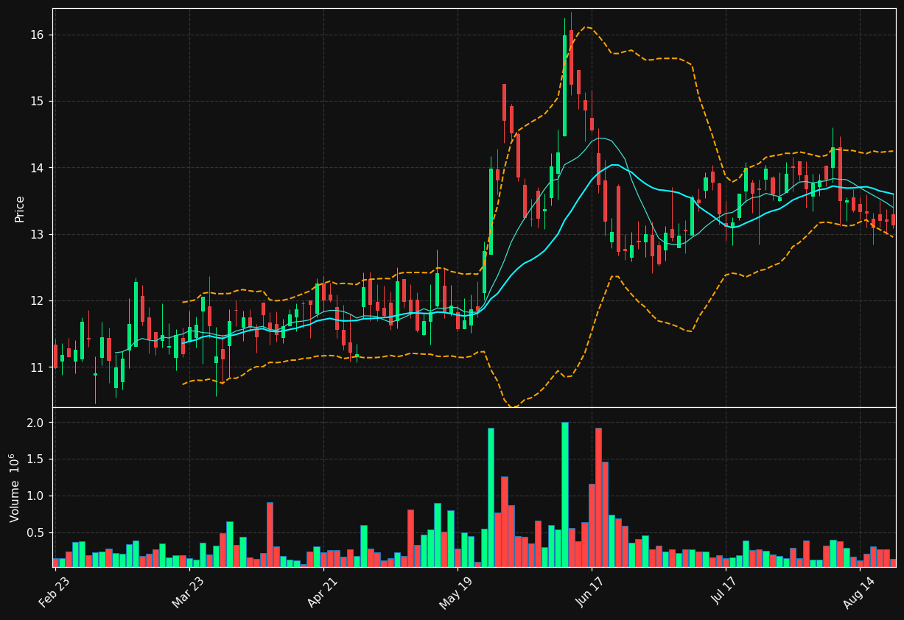Click the 'Price' axis title
This screenshot has width=904, height=620.
(x=20, y=208)
